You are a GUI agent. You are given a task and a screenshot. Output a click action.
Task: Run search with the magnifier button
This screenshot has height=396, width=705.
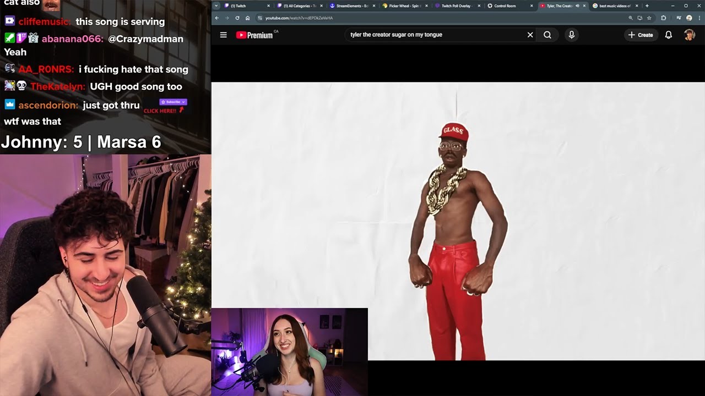pyautogui.click(x=547, y=35)
